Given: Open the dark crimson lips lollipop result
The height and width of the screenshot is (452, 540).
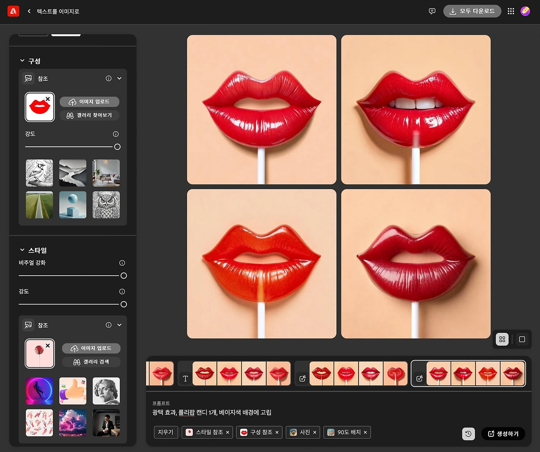Looking at the screenshot, I should pos(416,264).
